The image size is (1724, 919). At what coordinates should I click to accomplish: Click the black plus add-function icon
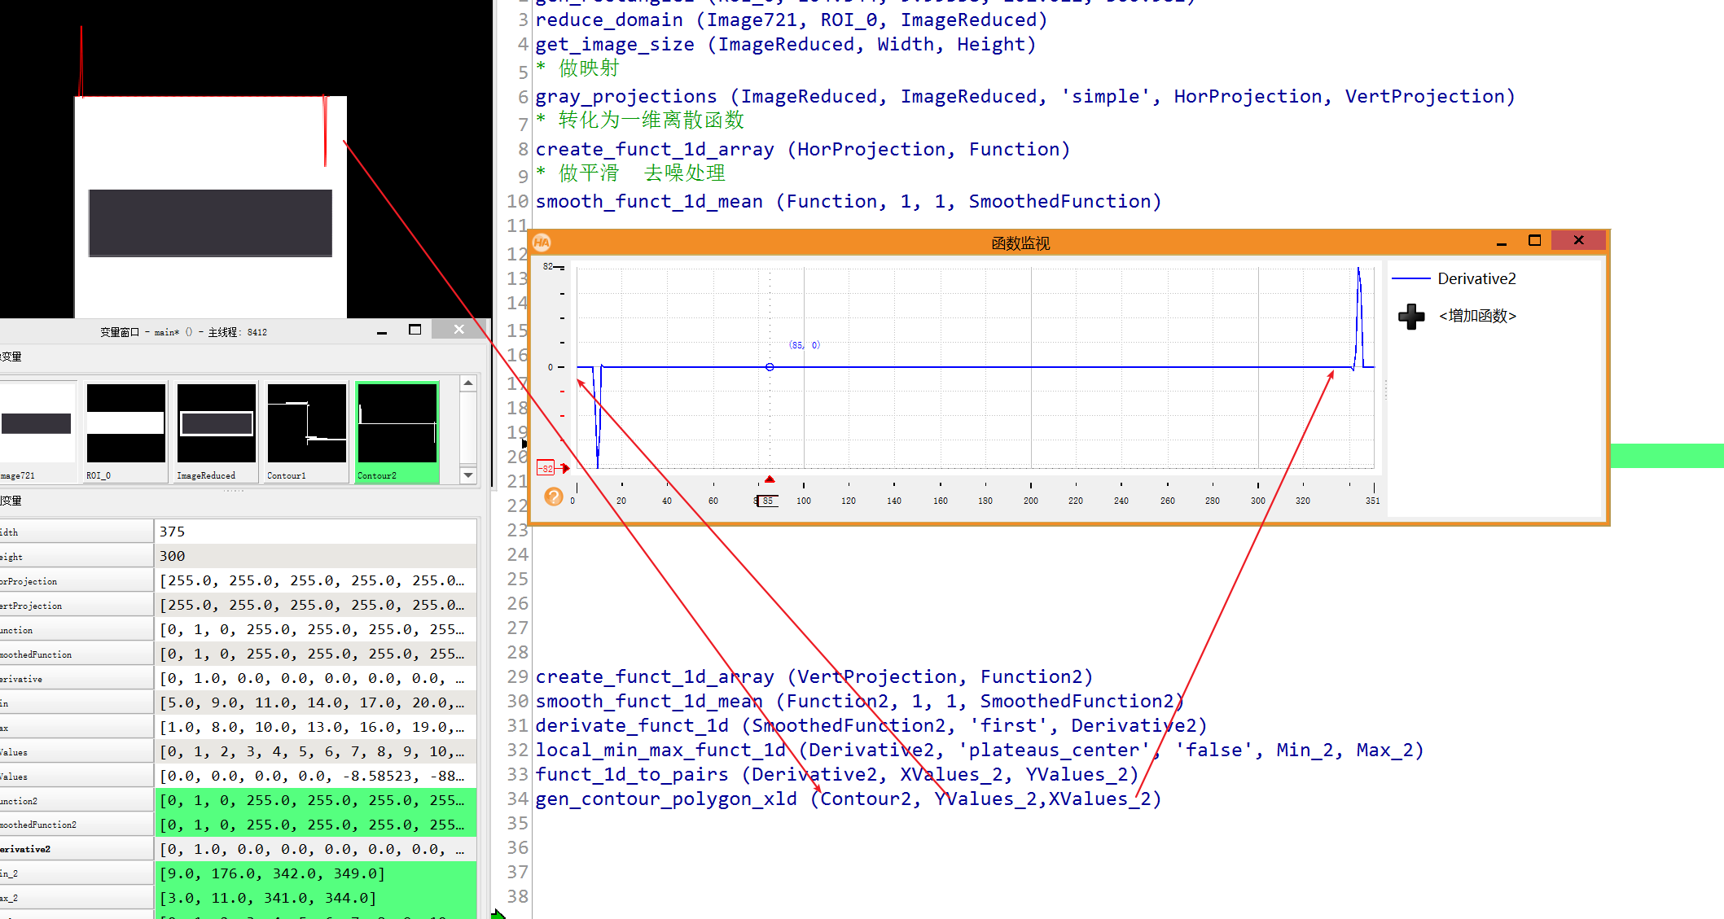[x=1411, y=316]
